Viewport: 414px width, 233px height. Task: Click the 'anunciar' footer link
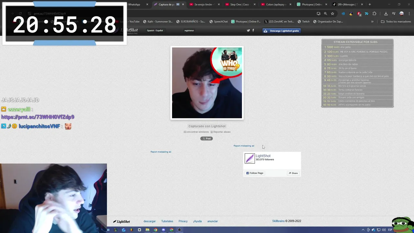pyautogui.click(x=212, y=221)
